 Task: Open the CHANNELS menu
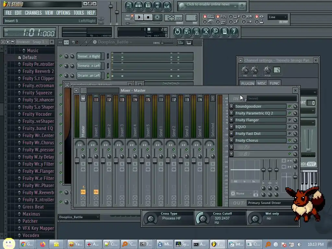(33, 13)
